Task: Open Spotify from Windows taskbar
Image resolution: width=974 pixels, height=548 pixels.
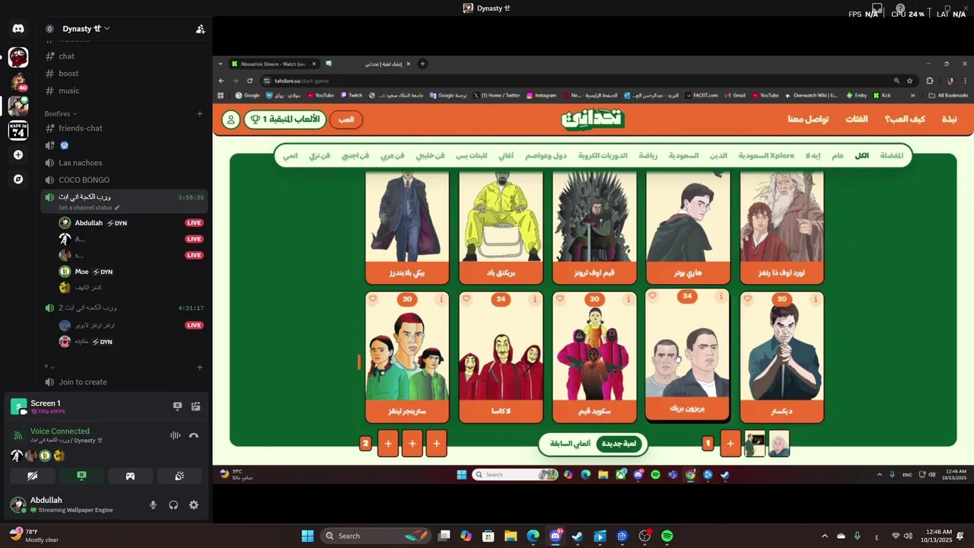Action: [667, 536]
